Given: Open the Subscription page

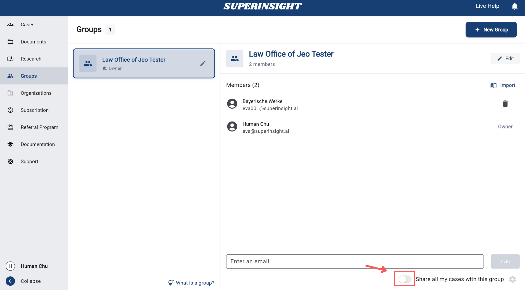Looking at the screenshot, I should 34,110.
